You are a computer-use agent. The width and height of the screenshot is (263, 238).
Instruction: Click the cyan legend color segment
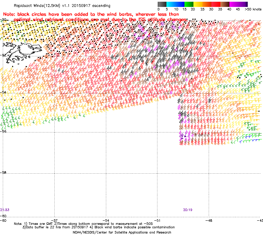171,4
